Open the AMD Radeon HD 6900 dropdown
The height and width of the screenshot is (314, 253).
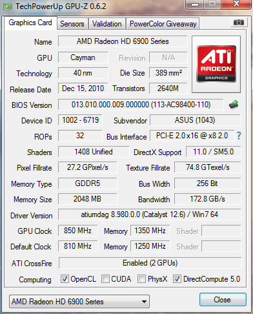[79, 301]
